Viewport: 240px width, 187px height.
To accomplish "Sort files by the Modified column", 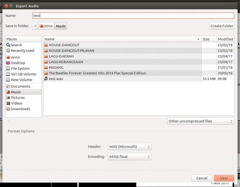I will [225, 39].
